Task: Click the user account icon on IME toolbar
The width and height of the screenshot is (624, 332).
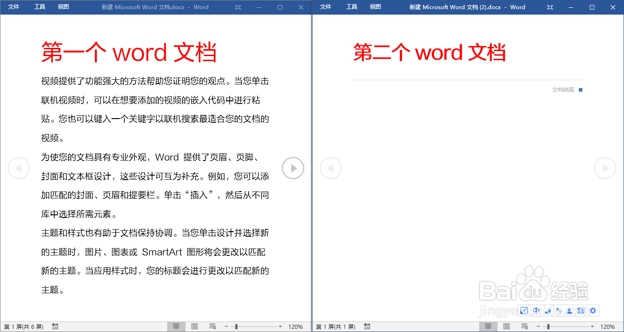Action: 569,311
